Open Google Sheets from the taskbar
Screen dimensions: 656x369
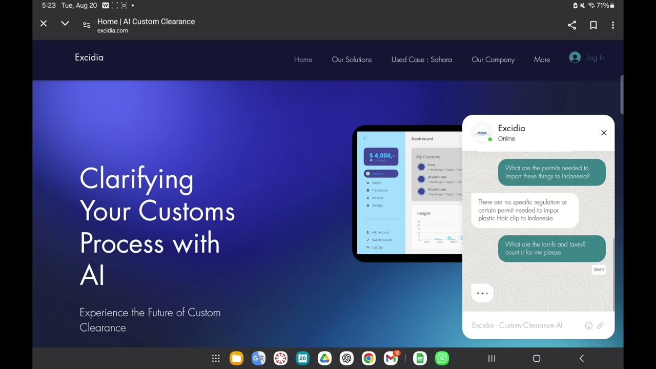click(420, 359)
